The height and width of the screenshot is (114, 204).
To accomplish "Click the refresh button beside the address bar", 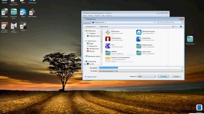I will coord(157,22).
